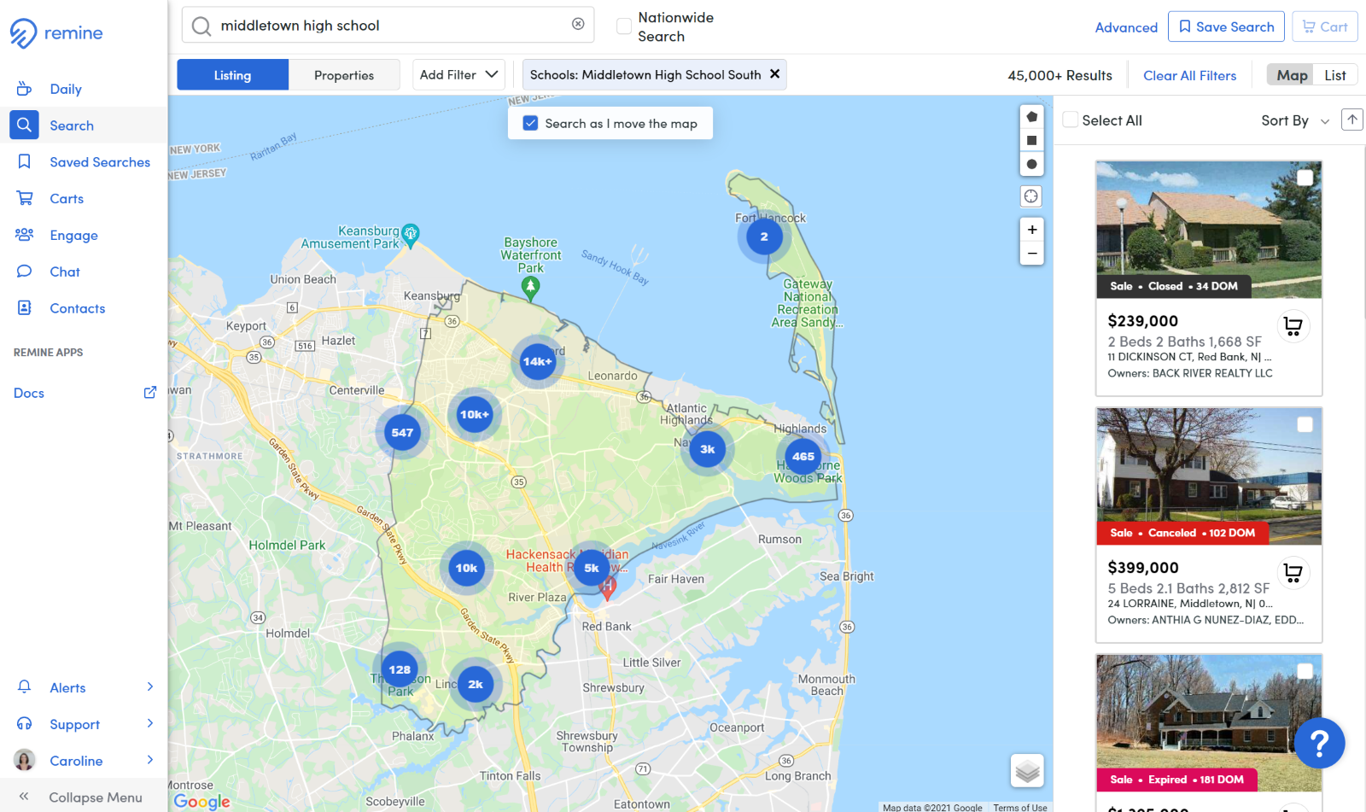The height and width of the screenshot is (812, 1366).
Task: Select the polygon draw tool
Action: coord(1031,116)
